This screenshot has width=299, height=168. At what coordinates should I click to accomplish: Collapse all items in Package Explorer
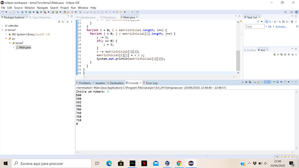pos(59,22)
